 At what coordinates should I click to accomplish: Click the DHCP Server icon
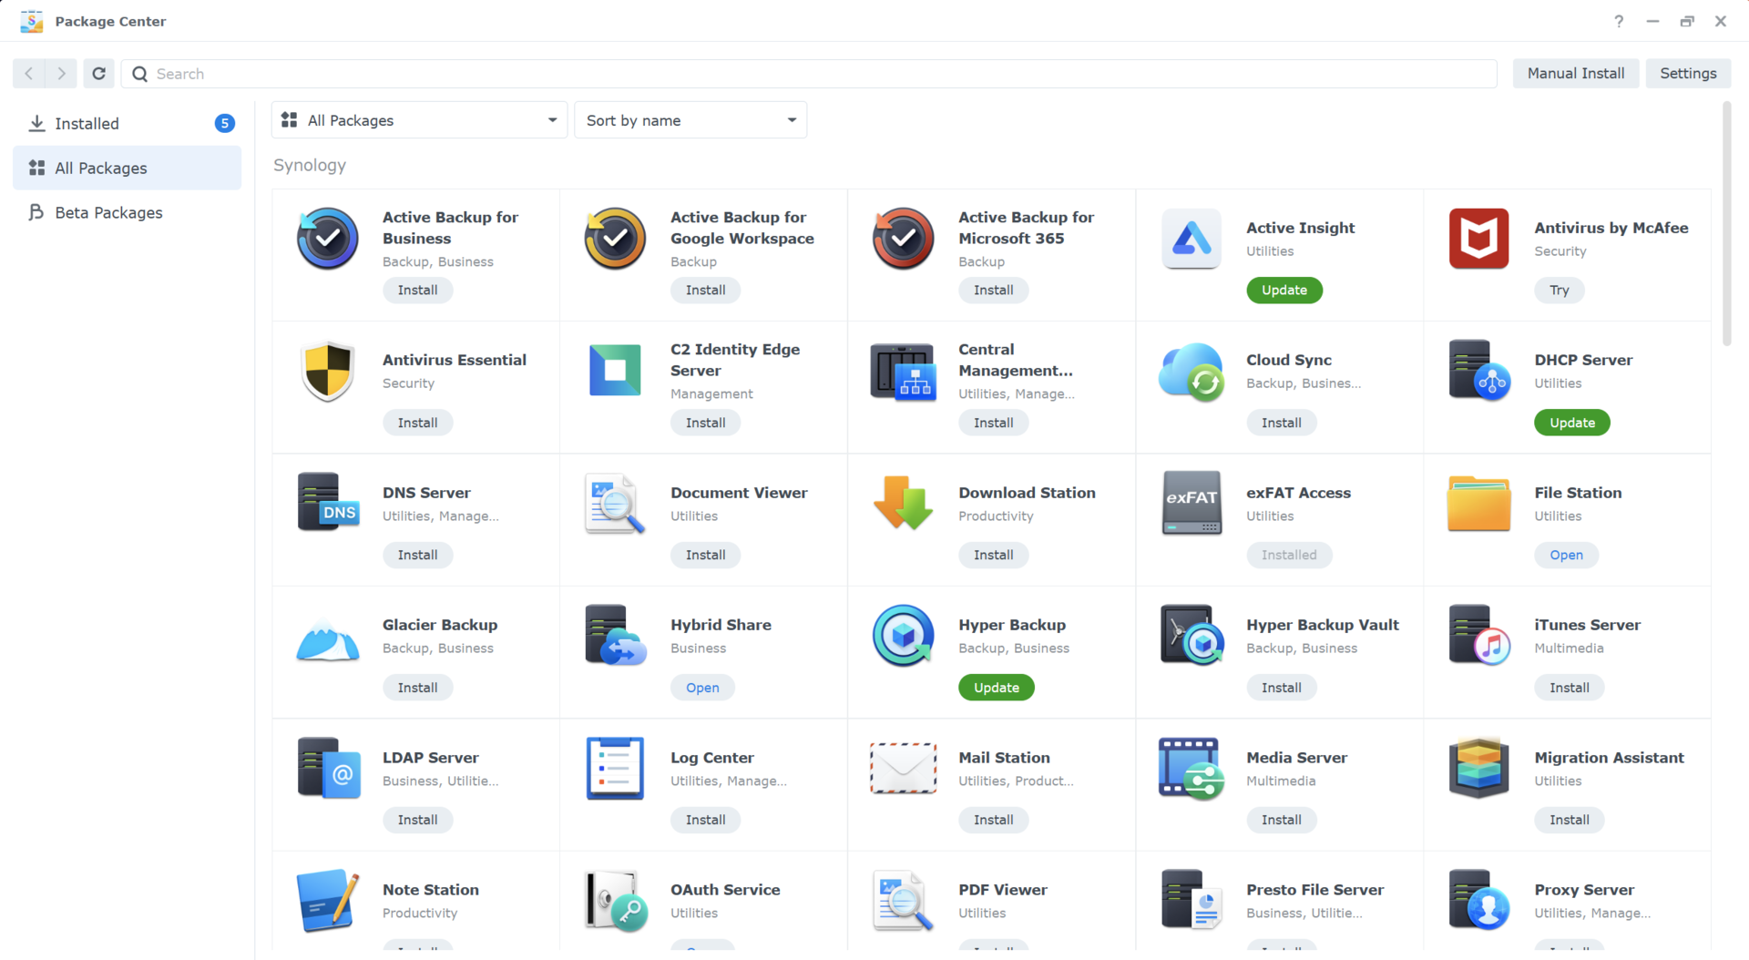click(x=1478, y=371)
